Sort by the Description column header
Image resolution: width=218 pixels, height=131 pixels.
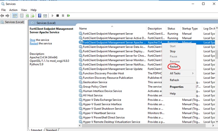[156, 28]
